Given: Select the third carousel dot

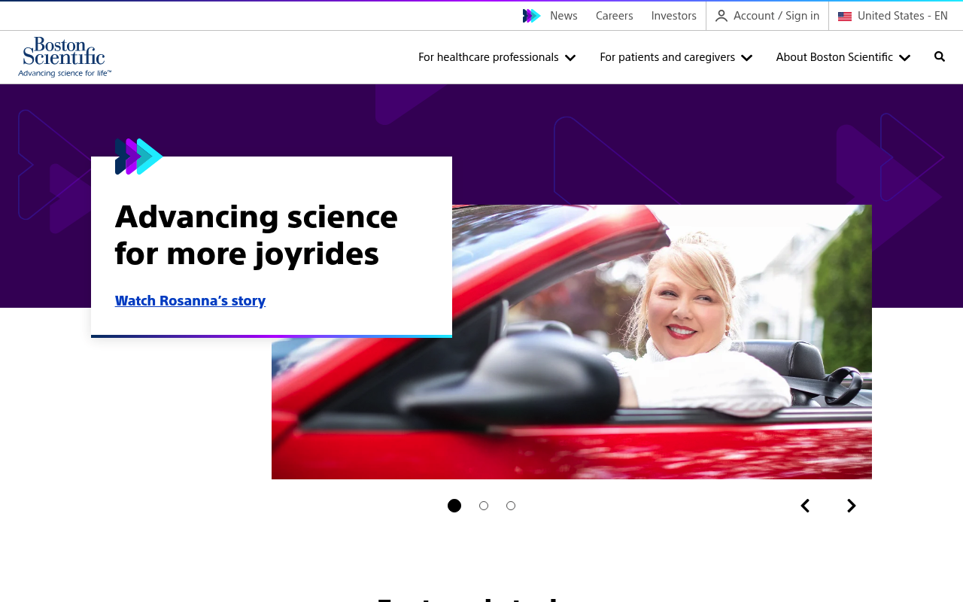Looking at the screenshot, I should pyautogui.click(x=511, y=506).
